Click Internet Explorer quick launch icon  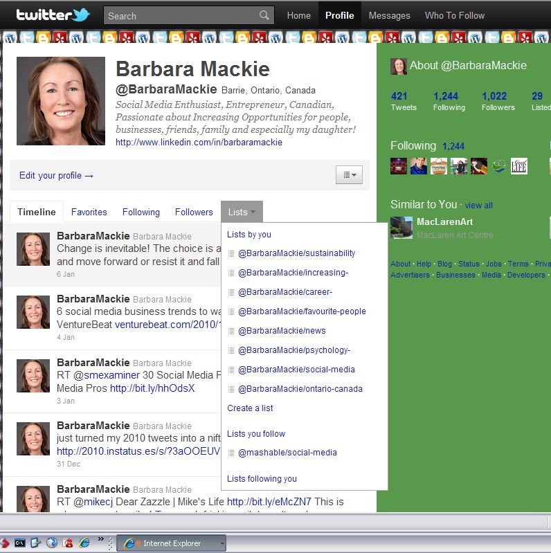click(x=84, y=543)
